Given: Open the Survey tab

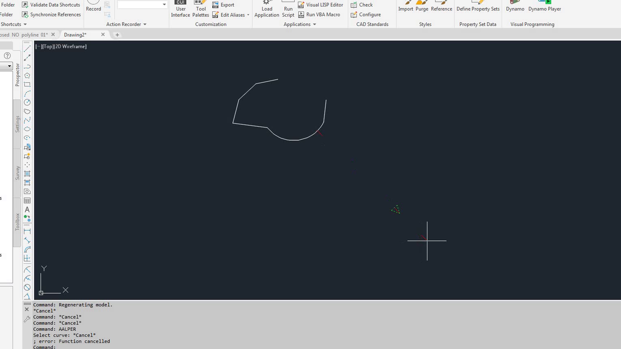Looking at the screenshot, I should tap(17, 173).
